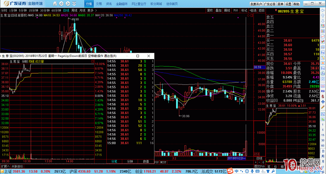Viewport: 326px width, 174px height.
Task: Select the 价 tab bottom right
Action: click(x=275, y=167)
